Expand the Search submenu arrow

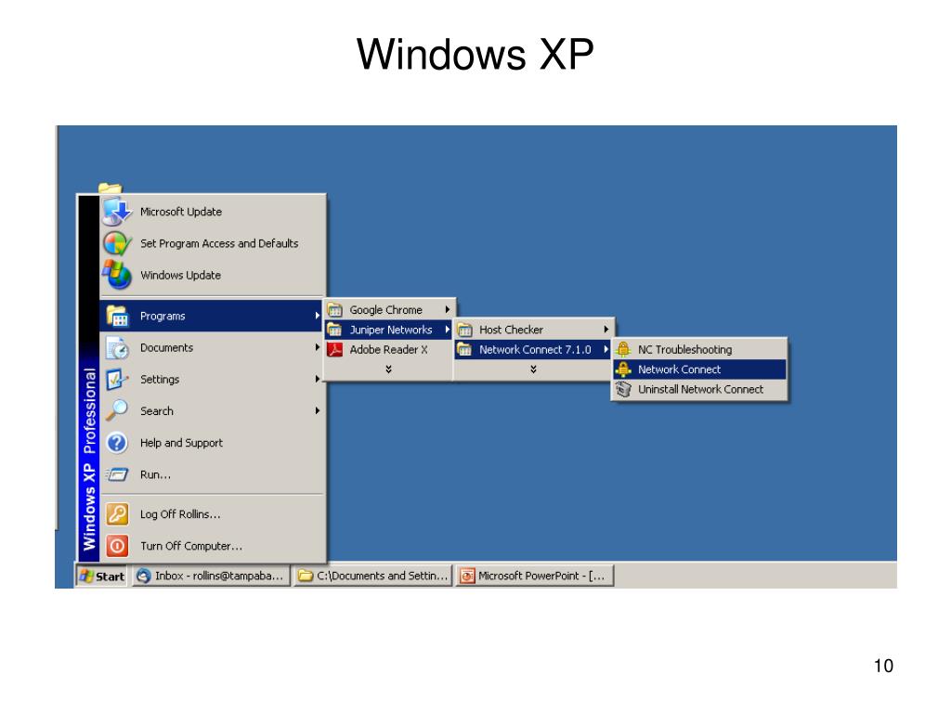tap(318, 410)
